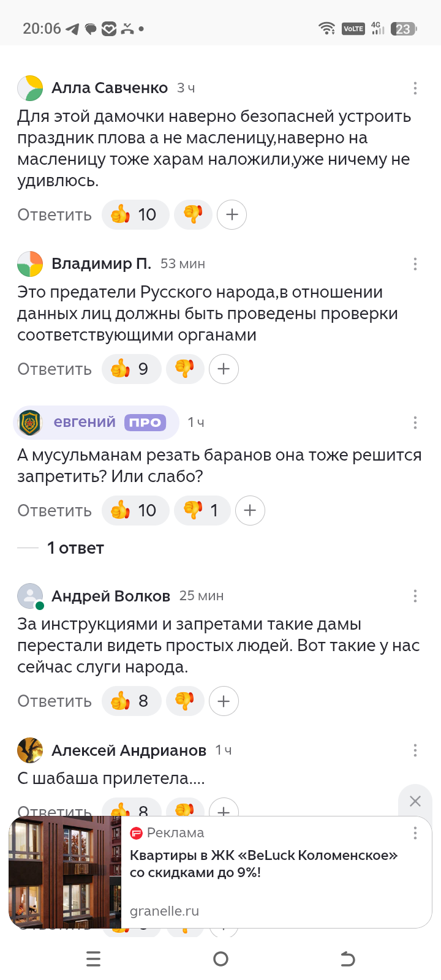
Task: Open the BeLuck Коломенское ad thumbnail
Action: click(x=65, y=872)
